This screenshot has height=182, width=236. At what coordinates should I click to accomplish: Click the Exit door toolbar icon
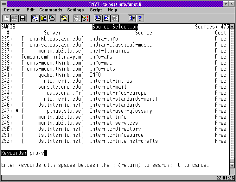click(x=131, y=18)
